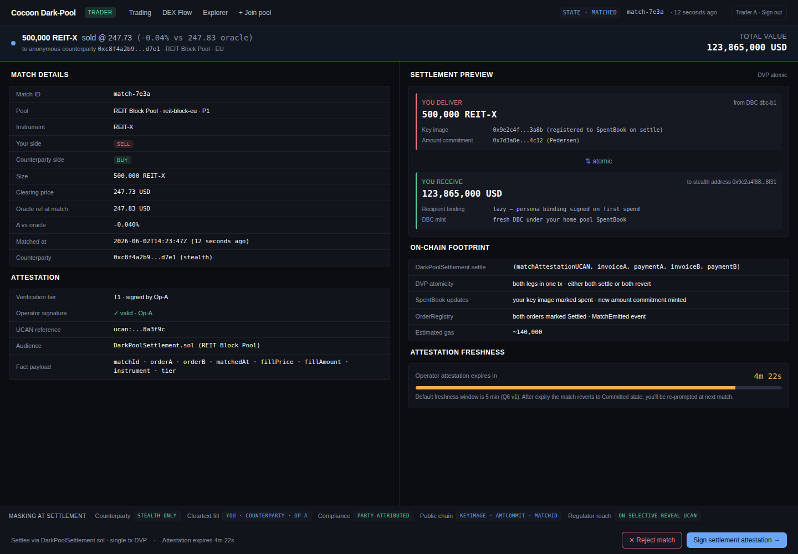Click DVP atomic label in Settlement Preview

pyautogui.click(x=772, y=75)
